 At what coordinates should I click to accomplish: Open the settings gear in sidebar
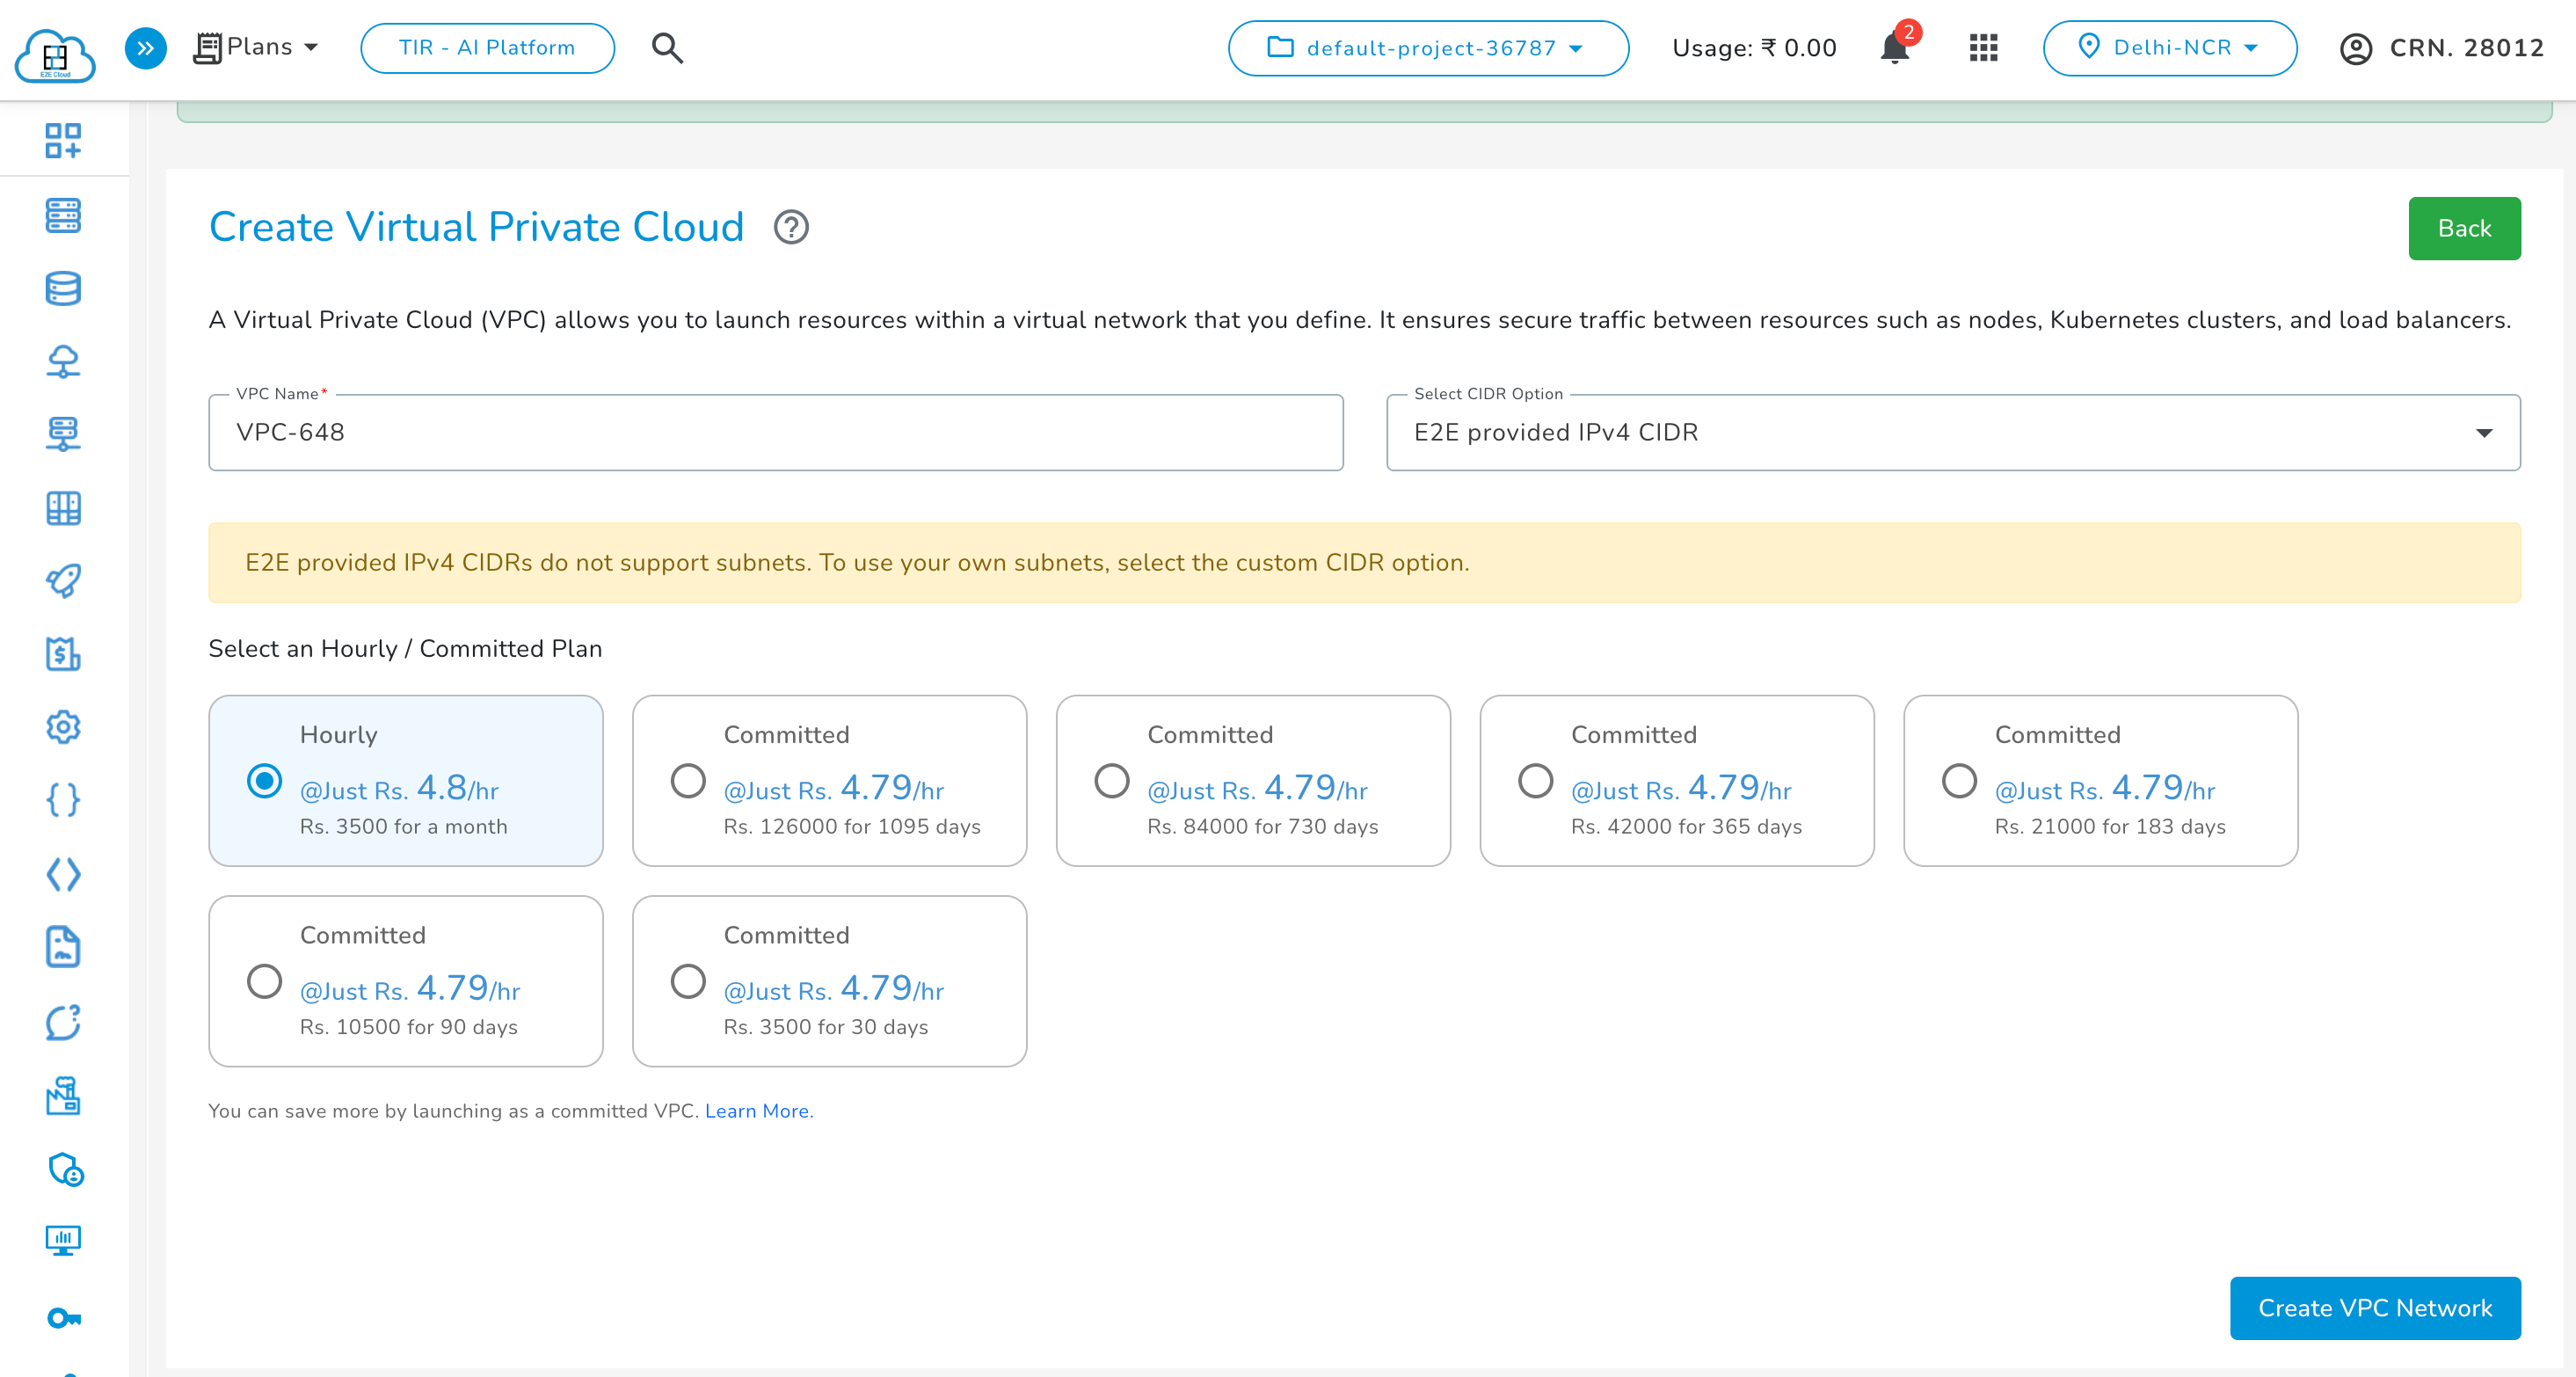63,727
